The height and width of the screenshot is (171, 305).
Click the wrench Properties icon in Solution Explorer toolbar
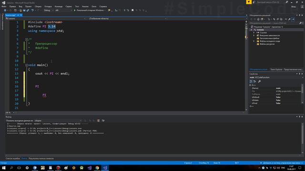pyautogui.click(x=289, y=19)
